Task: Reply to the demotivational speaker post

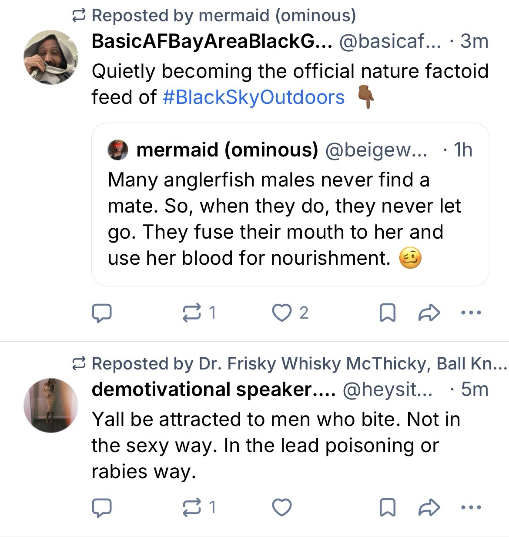Action: click(x=102, y=507)
